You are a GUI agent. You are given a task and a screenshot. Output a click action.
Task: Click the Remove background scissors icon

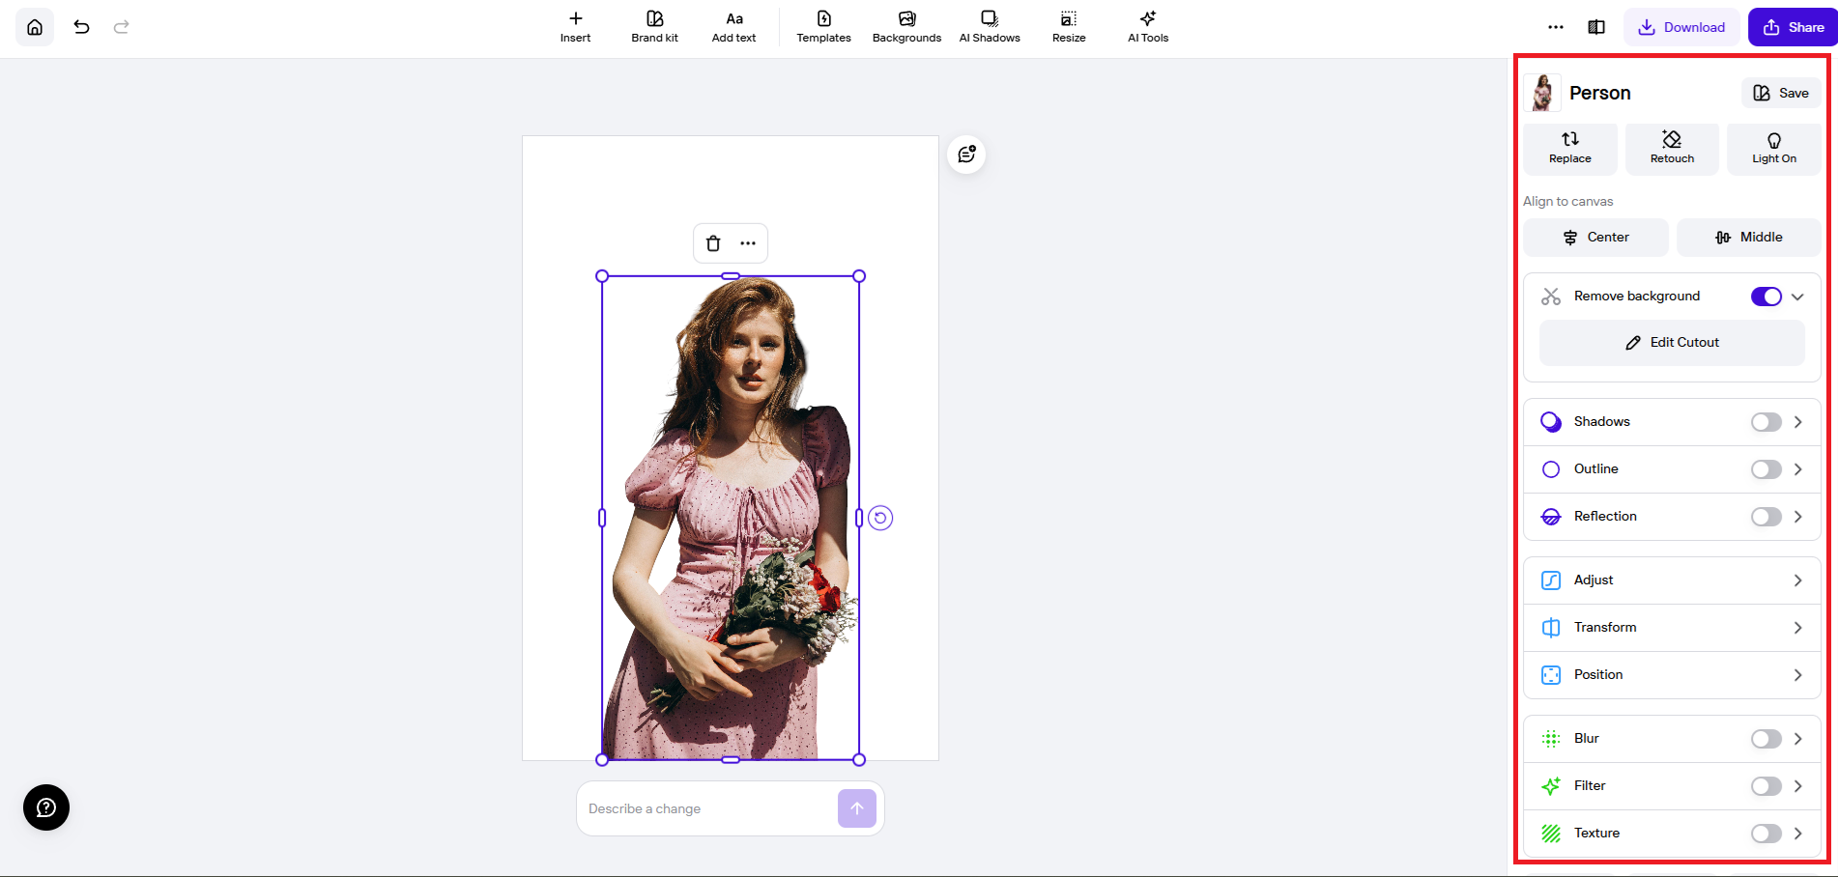[1551, 297]
